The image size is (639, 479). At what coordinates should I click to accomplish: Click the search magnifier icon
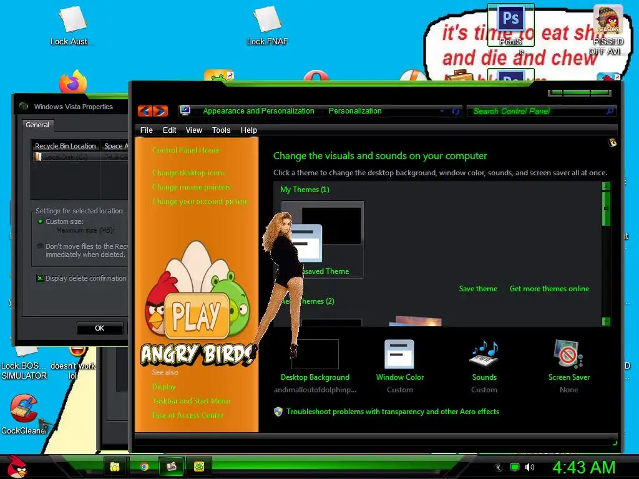click(610, 111)
